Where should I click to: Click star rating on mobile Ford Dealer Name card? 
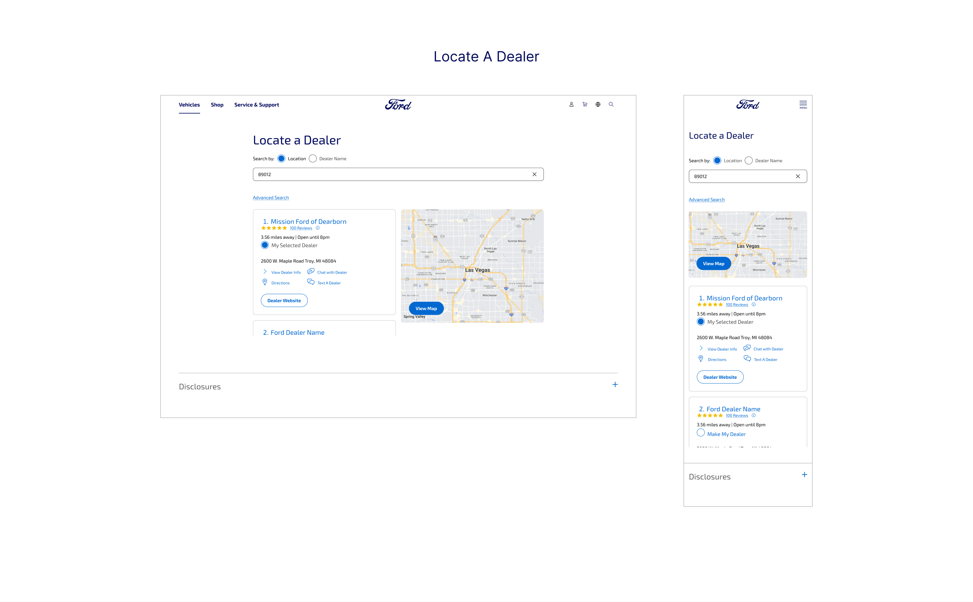tap(709, 415)
